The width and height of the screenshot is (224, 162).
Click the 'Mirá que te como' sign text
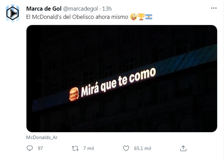pyautogui.click(x=119, y=82)
